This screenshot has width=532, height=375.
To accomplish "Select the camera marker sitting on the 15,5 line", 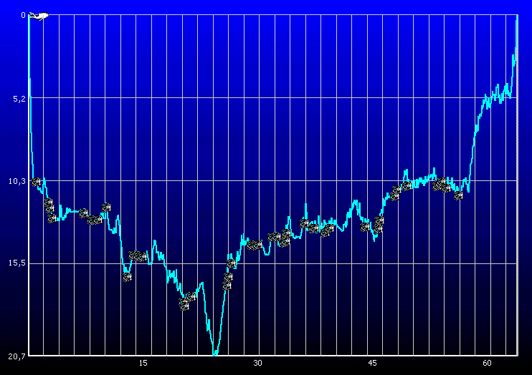I will click(x=231, y=263).
